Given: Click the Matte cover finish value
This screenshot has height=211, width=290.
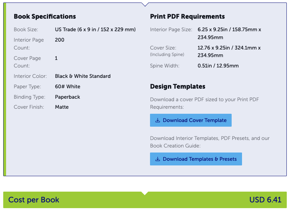Looking at the screenshot, I should [62, 107].
